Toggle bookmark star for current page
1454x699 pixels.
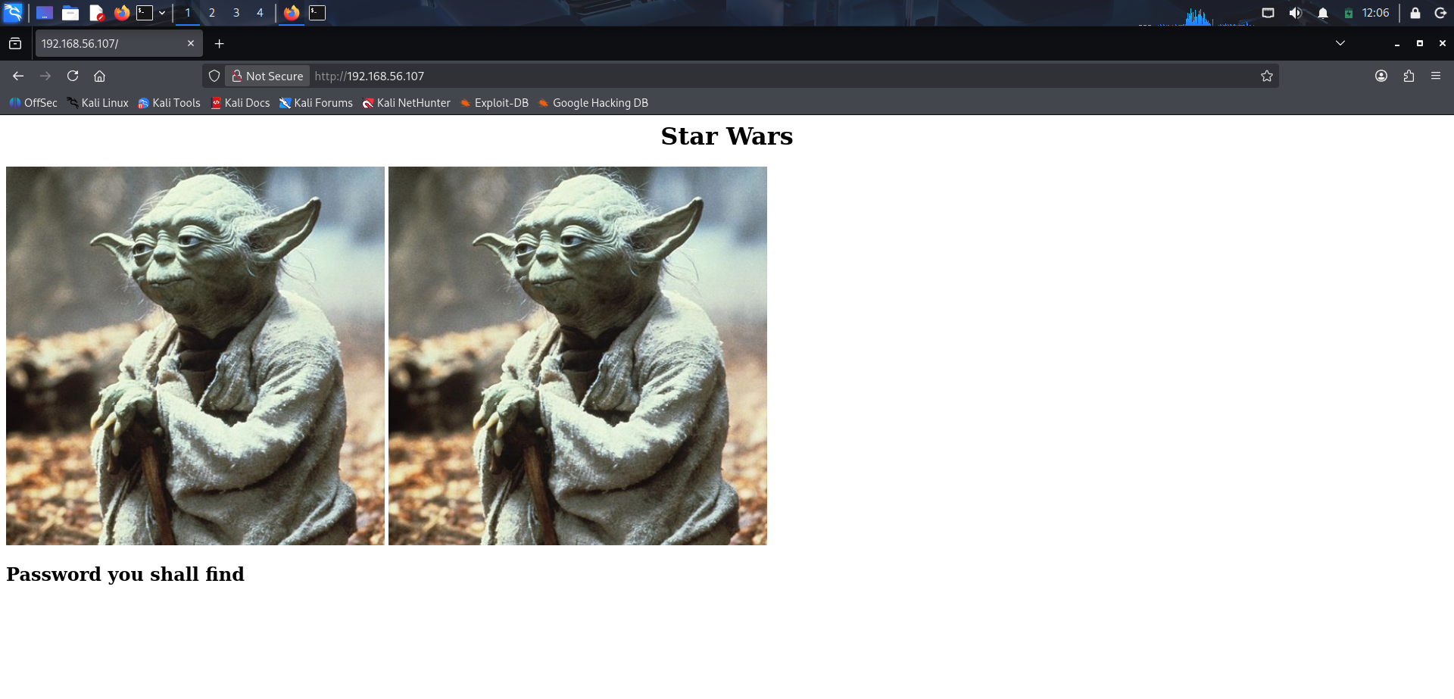click(1266, 76)
